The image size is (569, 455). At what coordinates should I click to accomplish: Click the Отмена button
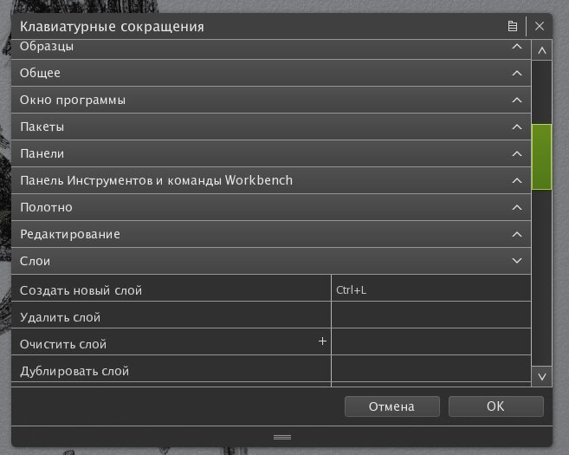[x=392, y=406]
